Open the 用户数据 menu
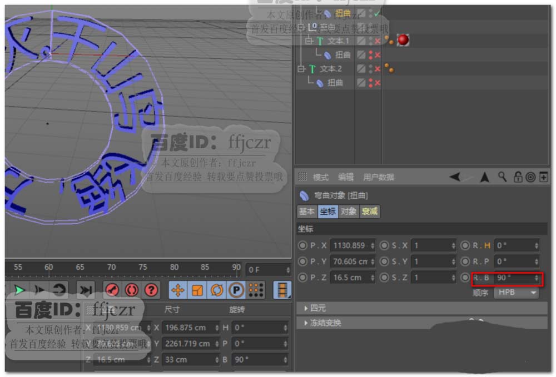 [378, 177]
